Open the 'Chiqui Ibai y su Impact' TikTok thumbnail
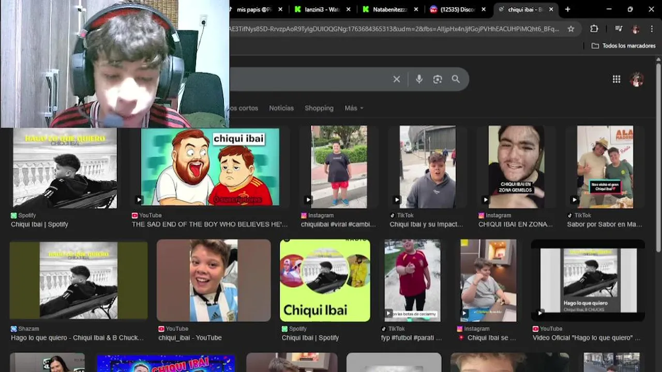 (427, 167)
